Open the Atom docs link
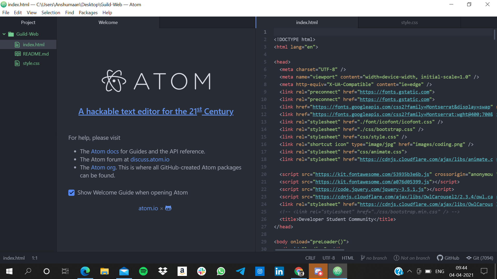Image resolution: width=497 pixels, height=279 pixels. 105,151
